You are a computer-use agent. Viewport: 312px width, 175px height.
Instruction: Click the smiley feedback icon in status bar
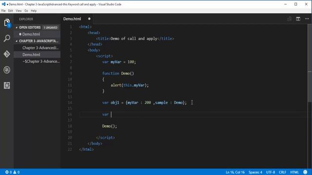pyautogui.click(x=305, y=172)
